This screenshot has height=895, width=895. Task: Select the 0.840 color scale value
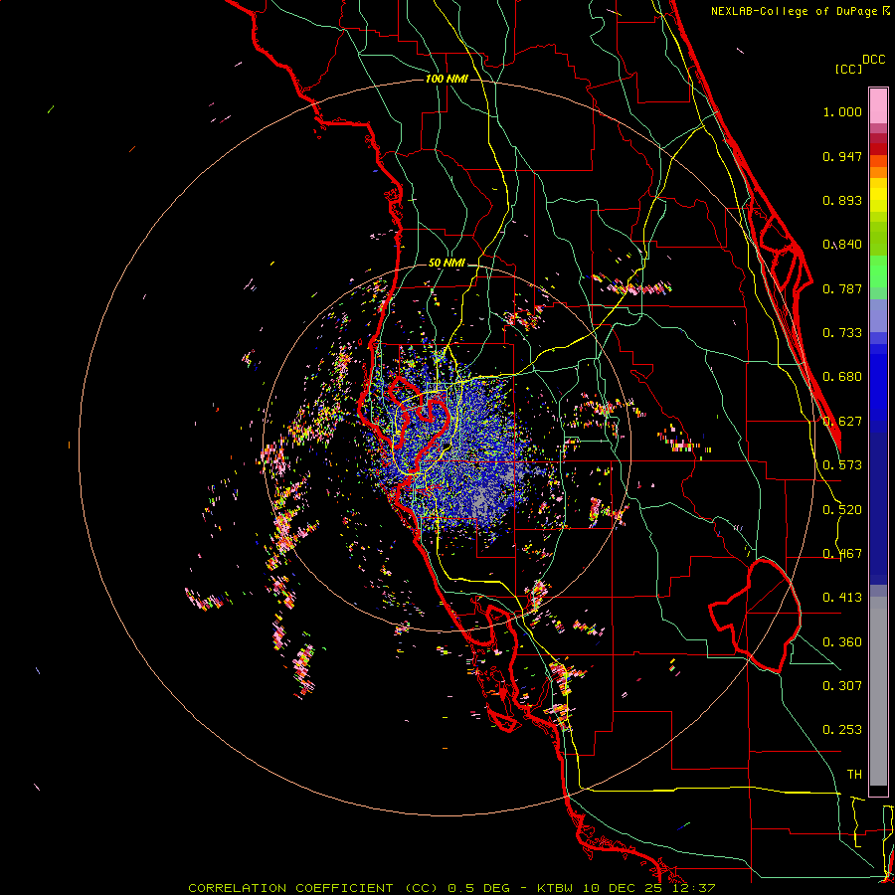point(842,245)
